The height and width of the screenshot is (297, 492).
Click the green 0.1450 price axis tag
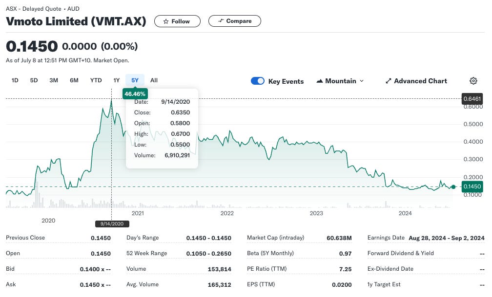click(x=472, y=186)
